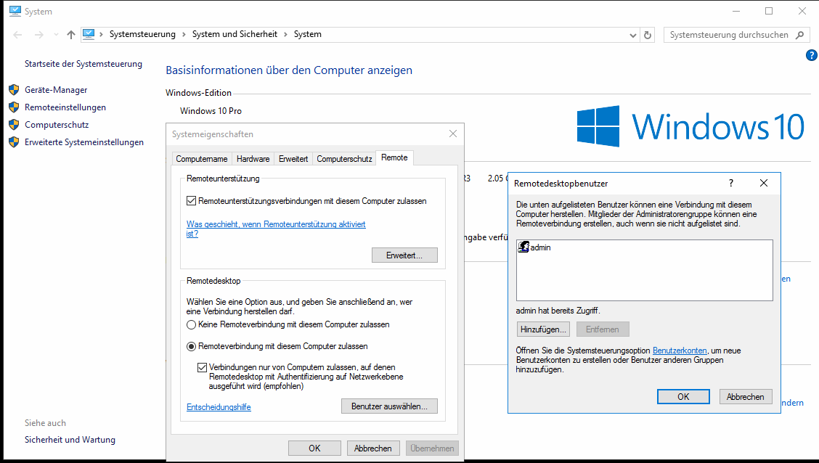
Task: Click the Geräte-Manager shield icon
Action: point(14,90)
